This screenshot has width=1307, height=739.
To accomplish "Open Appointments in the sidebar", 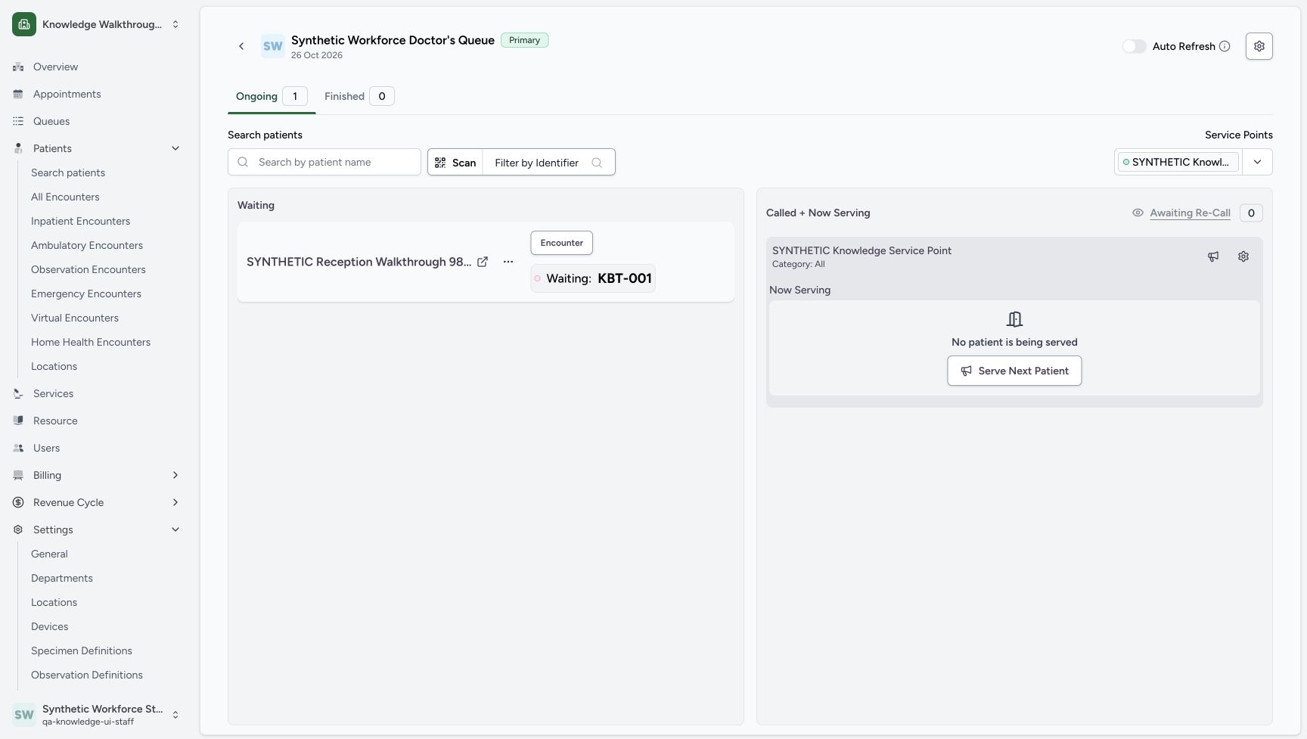I will point(97,94).
